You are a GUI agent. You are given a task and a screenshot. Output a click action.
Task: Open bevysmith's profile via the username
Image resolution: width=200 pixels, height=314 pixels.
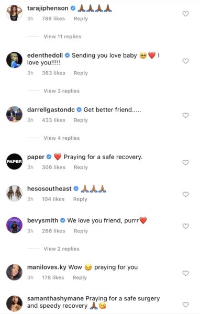[x=42, y=220]
